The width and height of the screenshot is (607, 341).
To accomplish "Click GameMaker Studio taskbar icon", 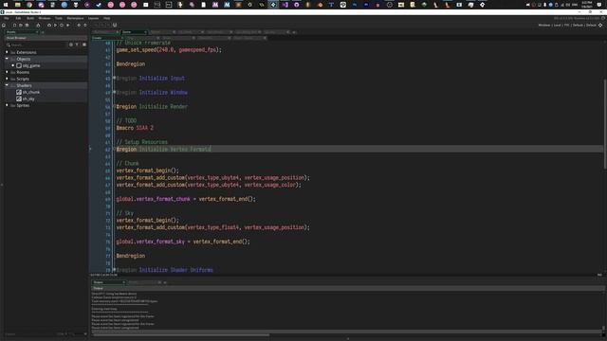I will point(273,5).
